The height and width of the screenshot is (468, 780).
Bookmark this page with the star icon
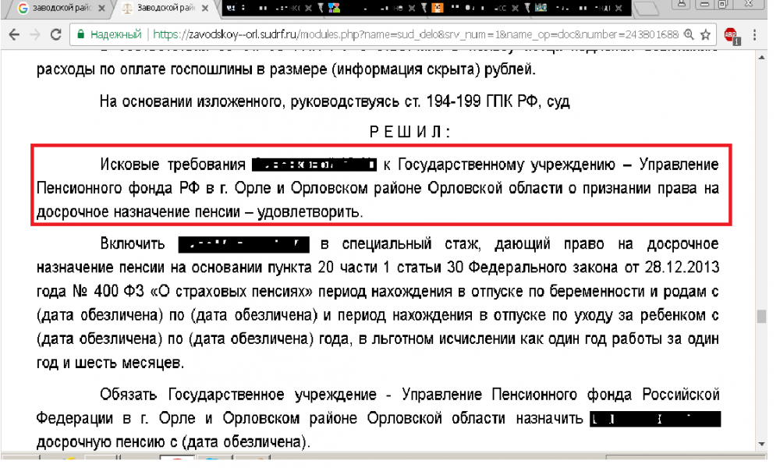tap(705, 34)
